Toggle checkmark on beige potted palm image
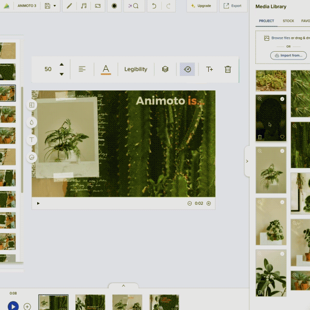310x310 pixels. pos(282,151)
